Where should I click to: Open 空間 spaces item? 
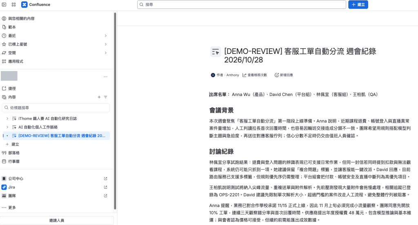point(12,53)
